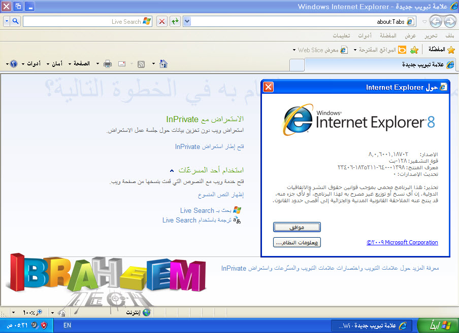Image resolution: width=459 pixels, height=333 pixels.
Task: Click the Refresh page icon
Action: pyautogui.click(x=175, y=21)
